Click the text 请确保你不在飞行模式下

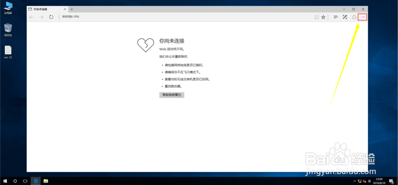coord(183,72)
